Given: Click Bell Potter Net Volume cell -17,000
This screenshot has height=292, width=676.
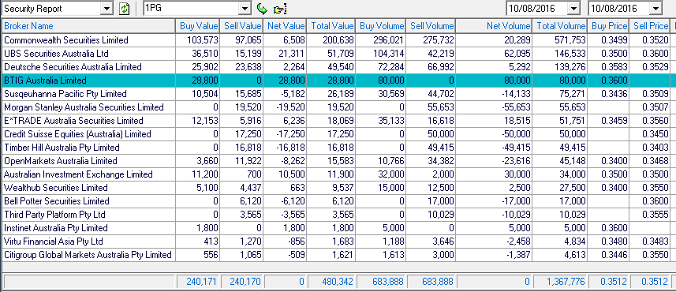Looking at the screenshot, I should click(494, 201).
